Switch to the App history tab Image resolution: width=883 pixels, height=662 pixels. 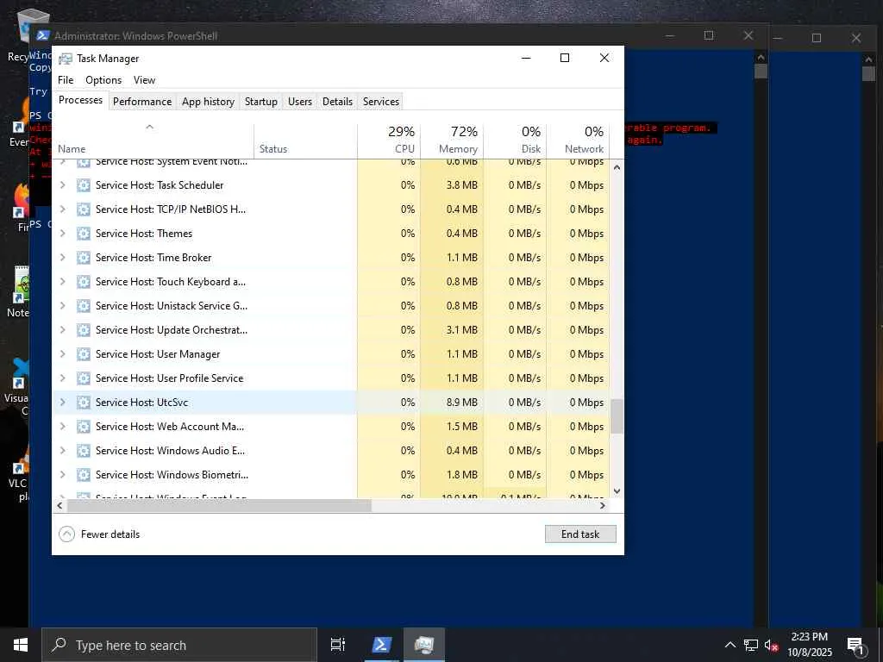coord(208,102)
